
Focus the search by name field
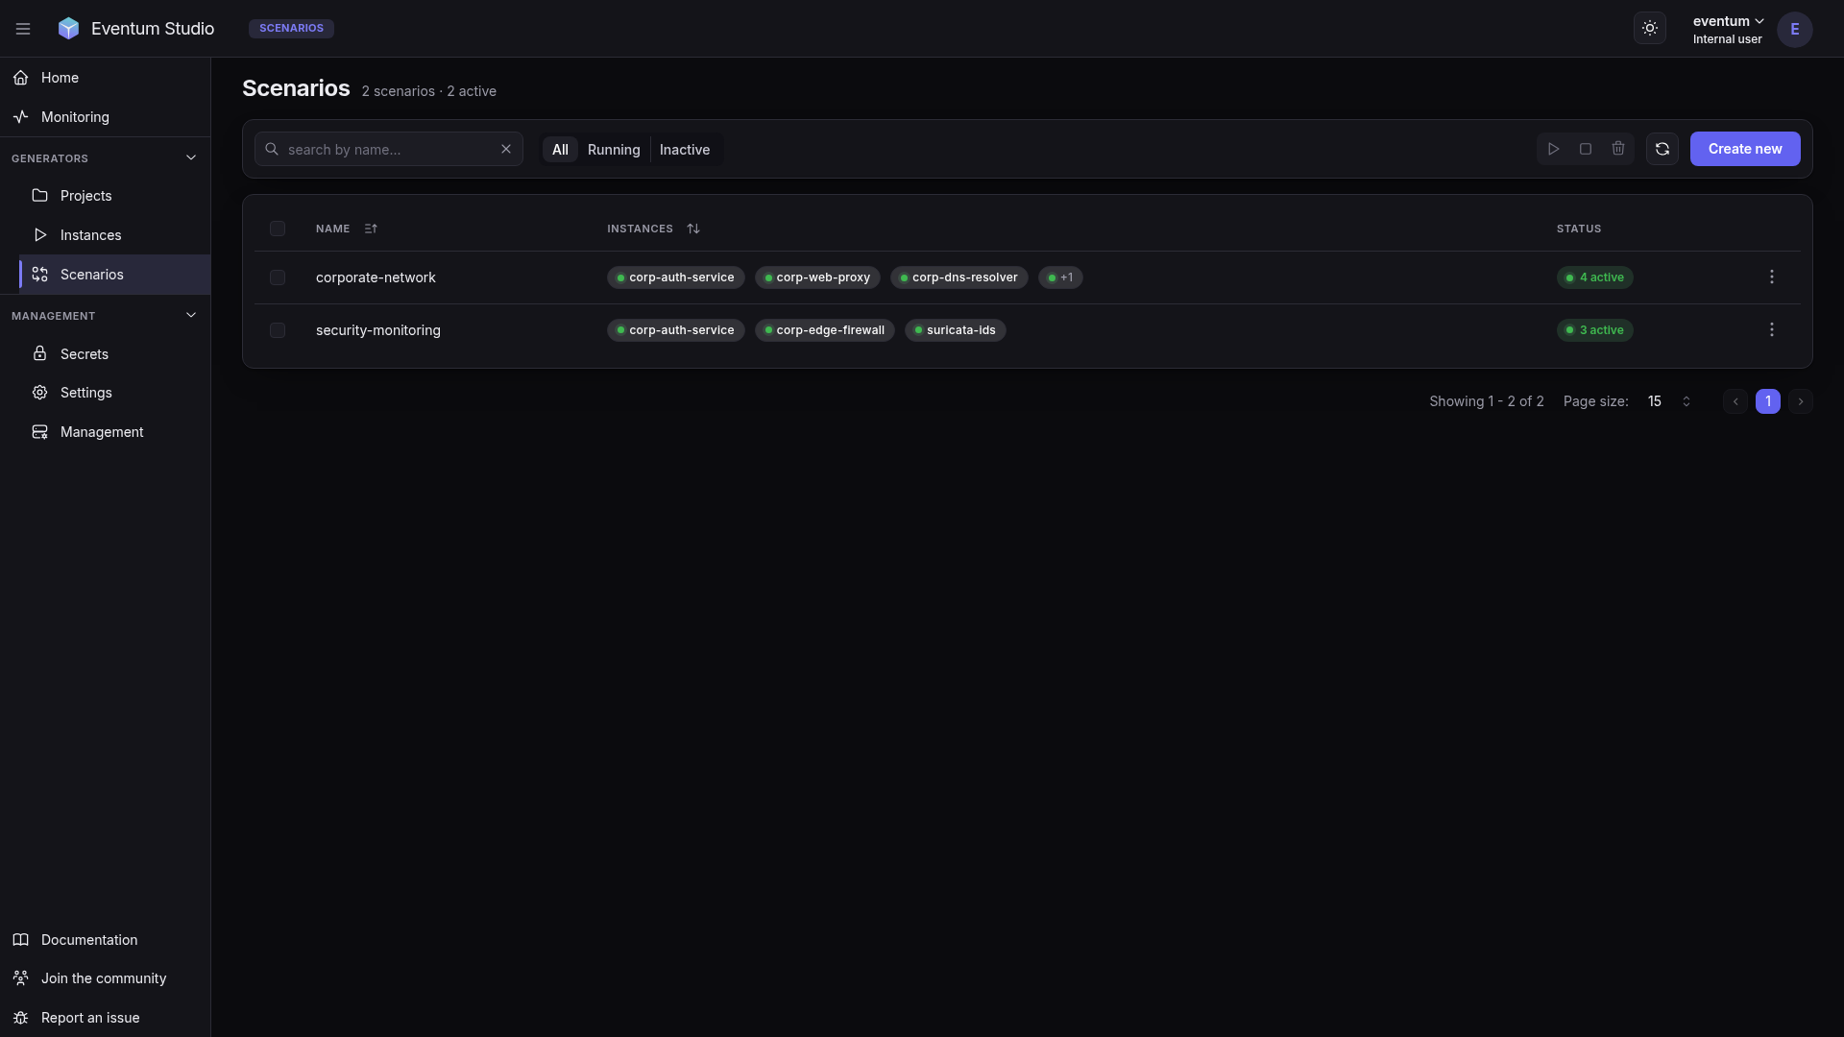click(389, 149)
